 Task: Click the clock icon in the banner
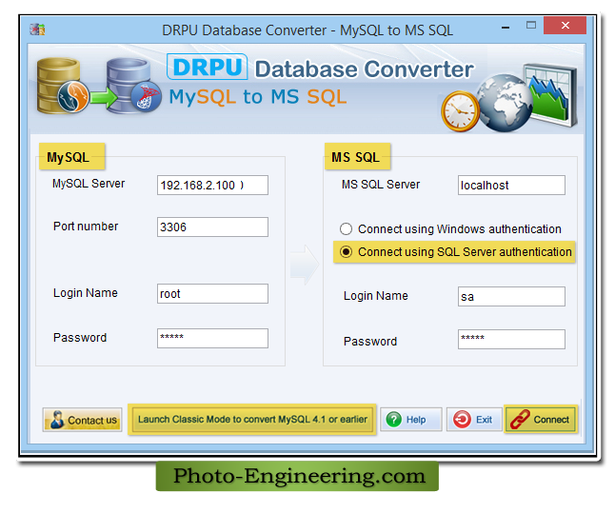(460, 111)
